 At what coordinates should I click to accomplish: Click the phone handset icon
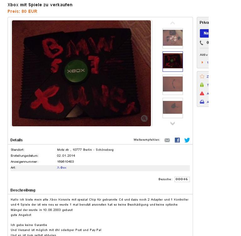click(x=201, y=43)
